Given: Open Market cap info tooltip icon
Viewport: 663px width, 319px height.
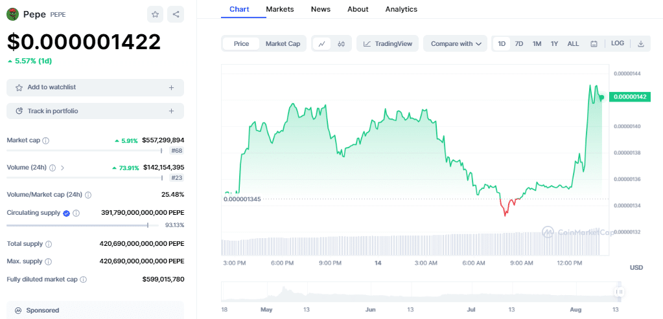Looking at the screenshot, I should (45, 140).
